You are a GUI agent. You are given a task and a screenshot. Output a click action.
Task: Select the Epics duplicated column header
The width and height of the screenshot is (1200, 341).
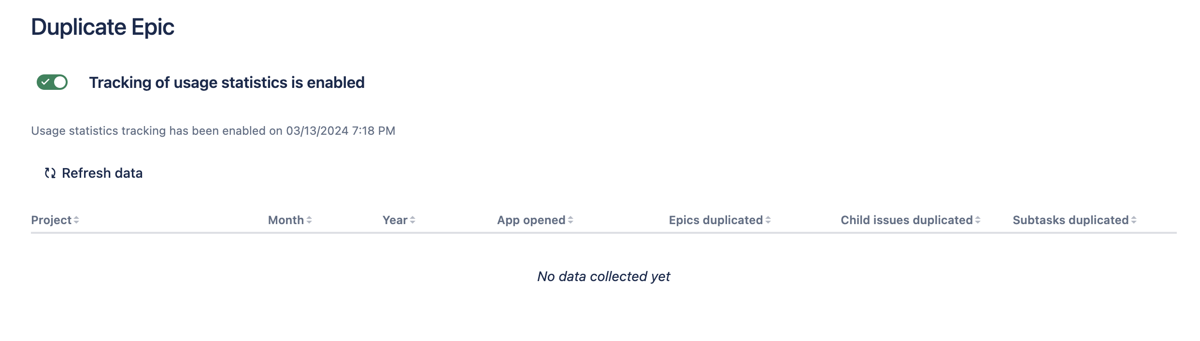click(x=715, y=220)
